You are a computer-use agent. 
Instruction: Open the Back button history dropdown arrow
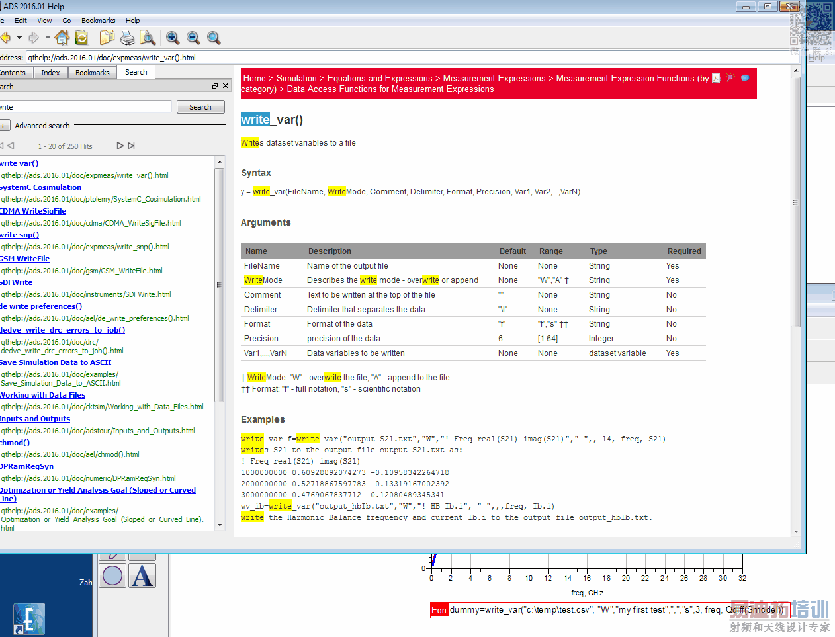(19, 38)
